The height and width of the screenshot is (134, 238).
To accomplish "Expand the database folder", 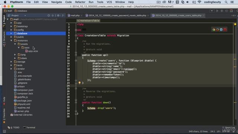I will [11, 33].
